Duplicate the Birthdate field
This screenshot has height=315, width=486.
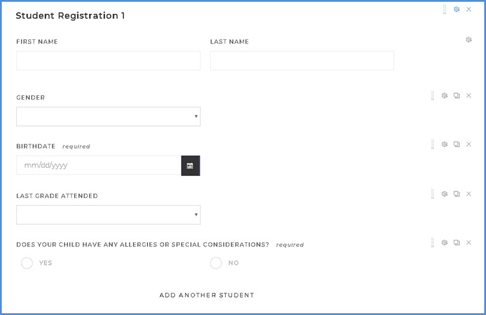point(457,144)
